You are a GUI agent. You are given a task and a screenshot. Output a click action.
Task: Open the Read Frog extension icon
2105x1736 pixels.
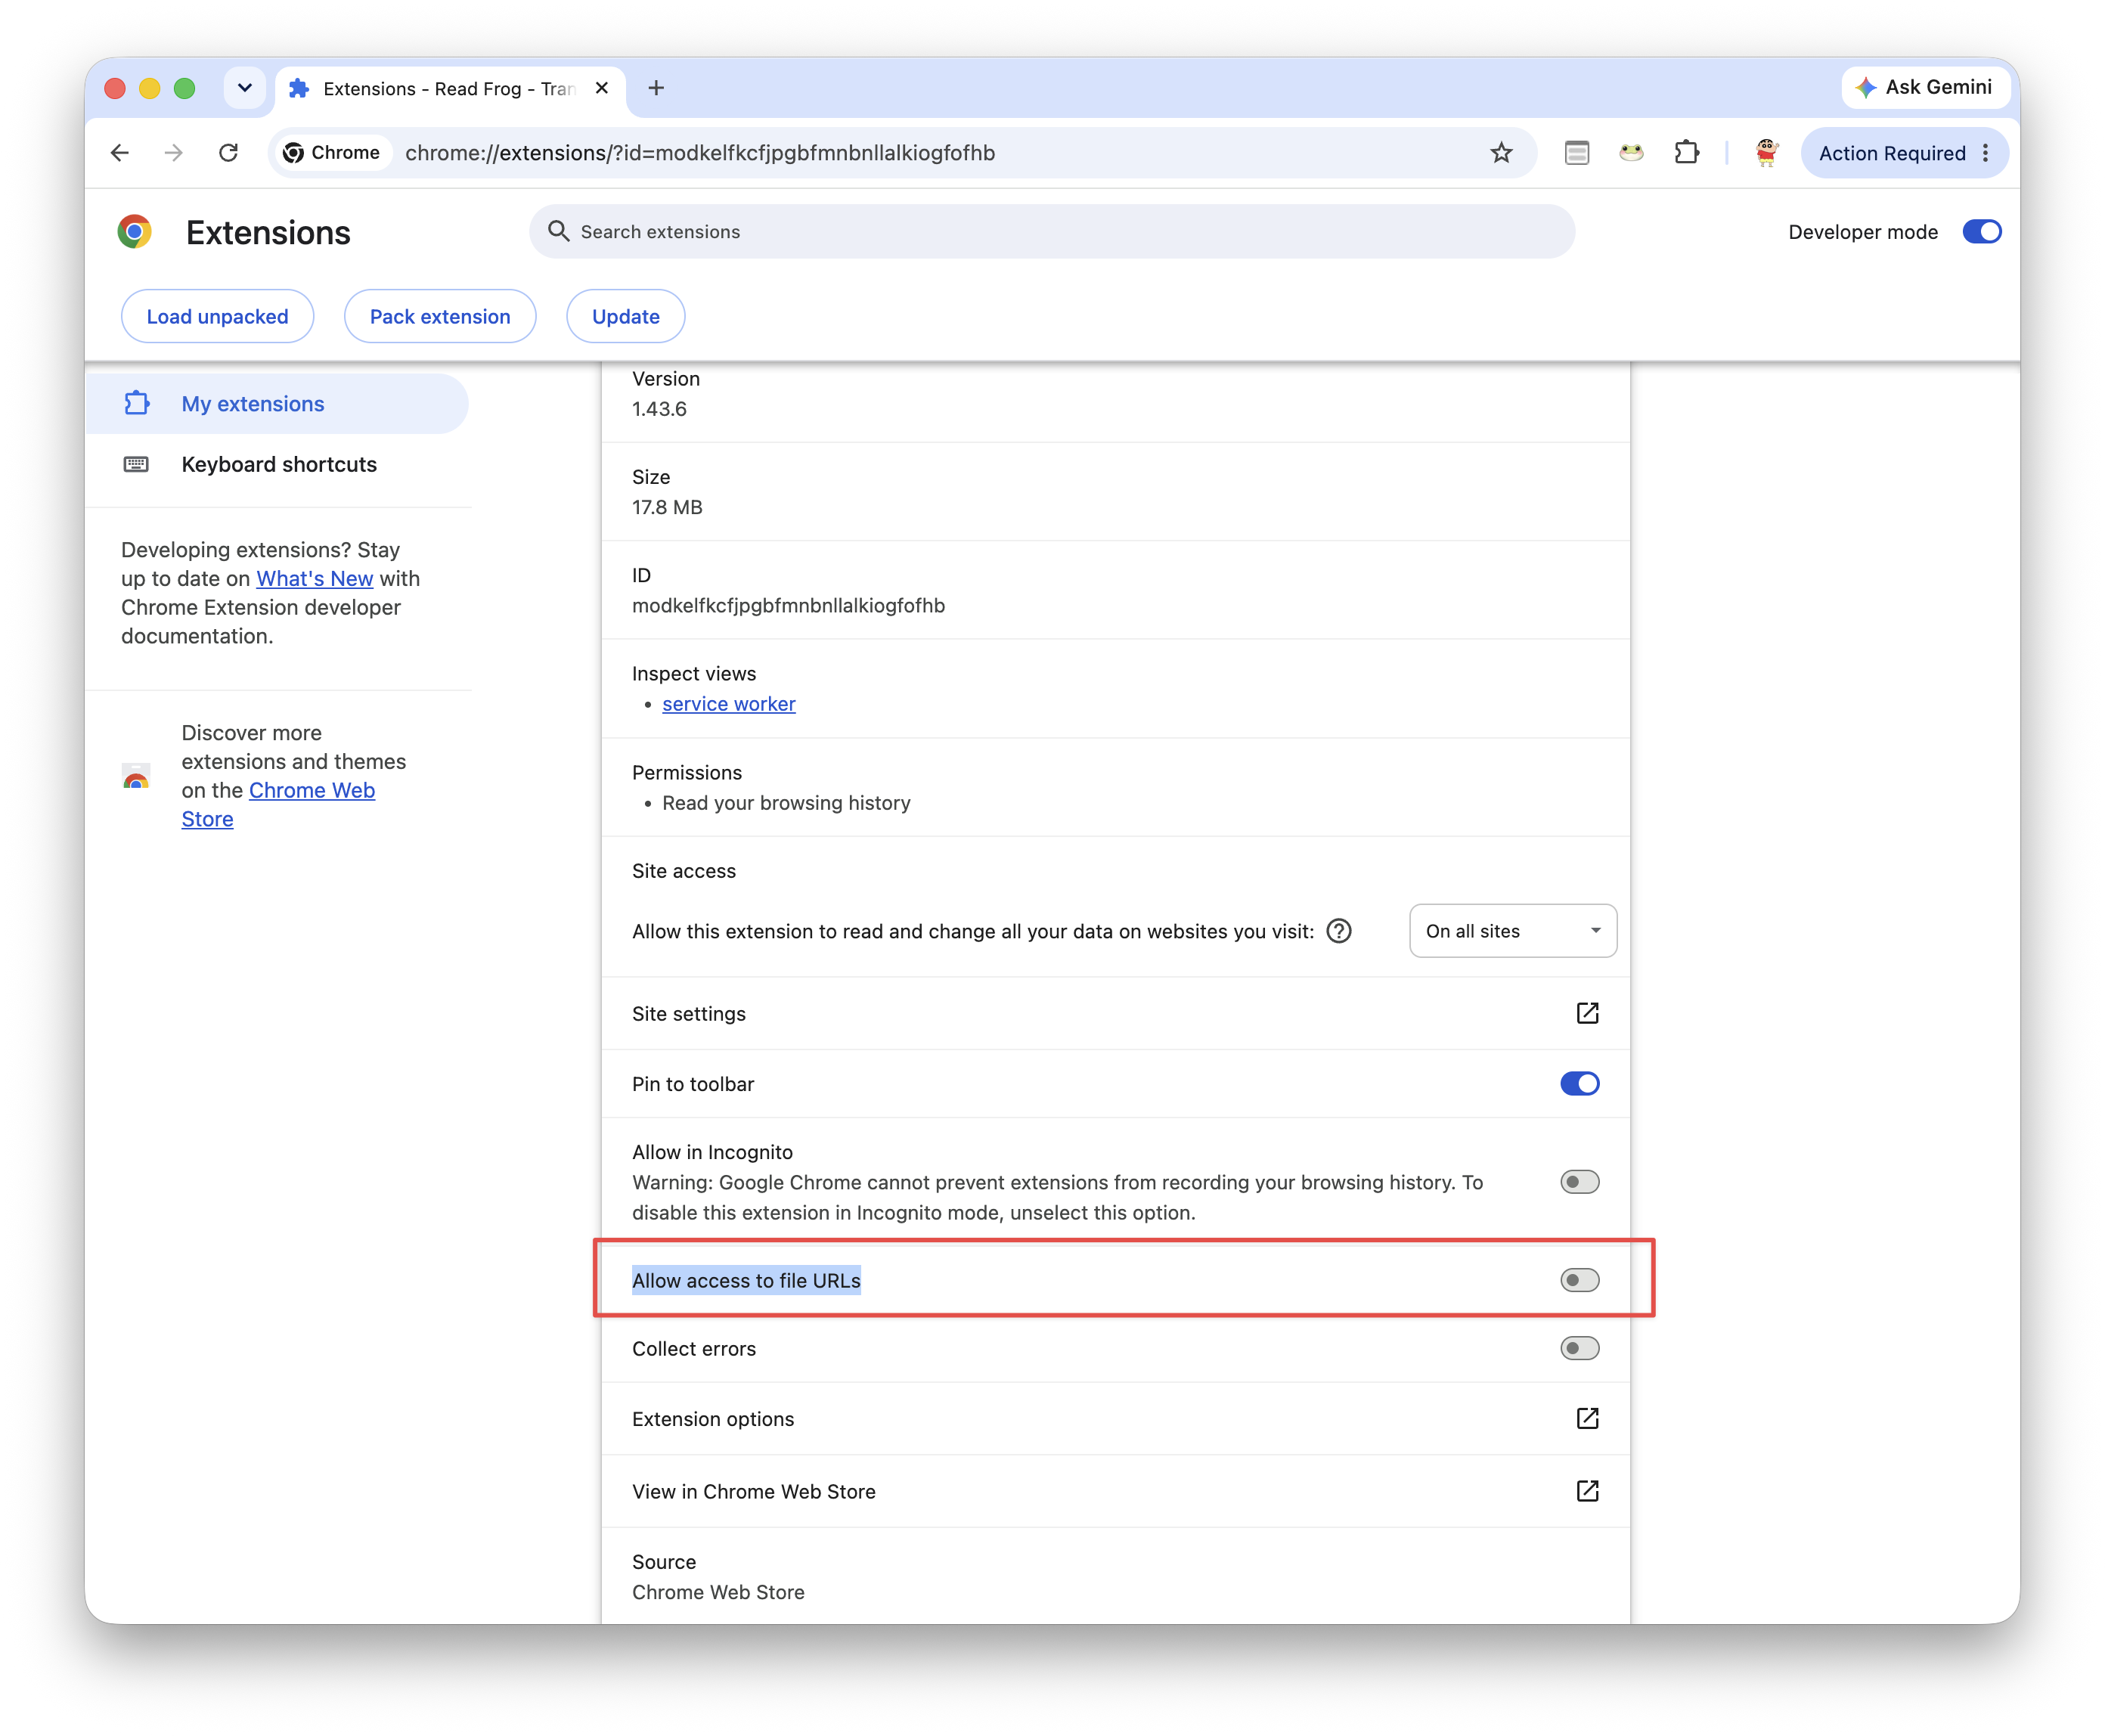point(1631,152)
